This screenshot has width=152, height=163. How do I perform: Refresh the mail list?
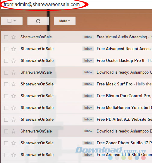pyautogui.click(x=38, y=21)
